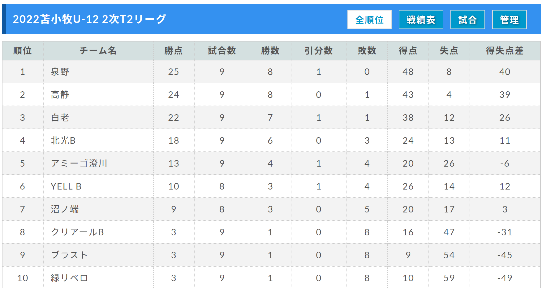Click the 得失点差 column header

505,50
